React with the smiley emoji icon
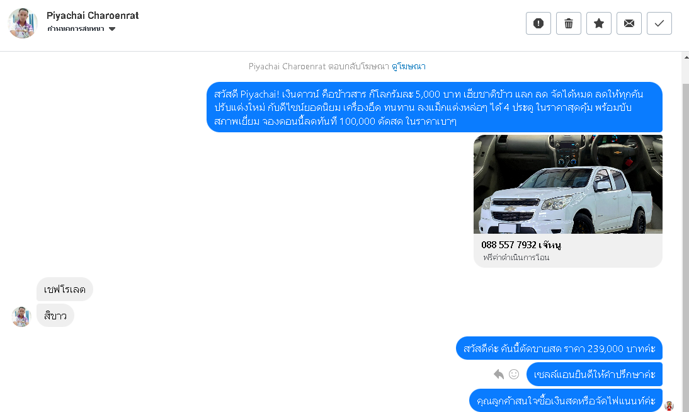Image resolution: width=689 pixels, height=412 pixels. pyautogui.click(x=514, y=374)
